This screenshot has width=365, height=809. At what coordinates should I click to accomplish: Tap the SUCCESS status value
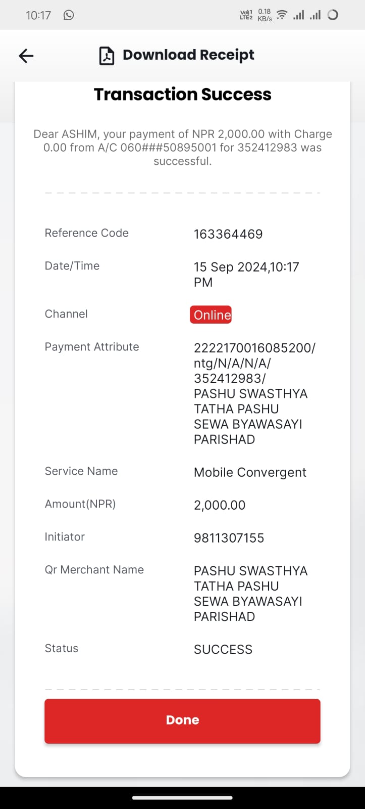tap(223, 649)
